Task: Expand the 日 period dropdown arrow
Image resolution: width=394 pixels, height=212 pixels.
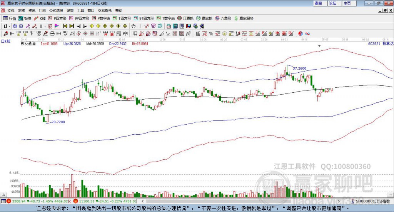Action: [9, 26]
